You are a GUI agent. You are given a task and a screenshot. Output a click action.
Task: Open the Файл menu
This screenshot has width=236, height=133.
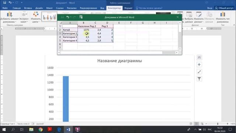5,8
